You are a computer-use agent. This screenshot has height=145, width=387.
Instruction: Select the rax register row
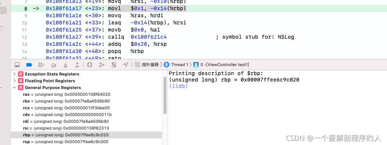click(86, 94)
